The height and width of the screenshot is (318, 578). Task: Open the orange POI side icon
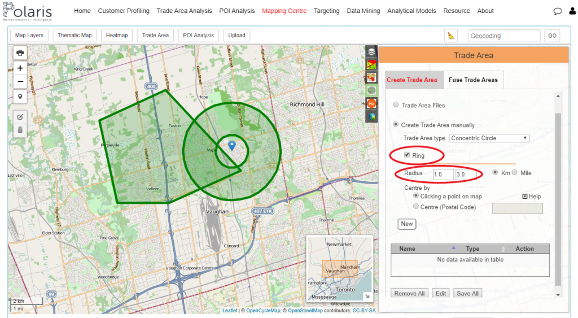(371, 104)
